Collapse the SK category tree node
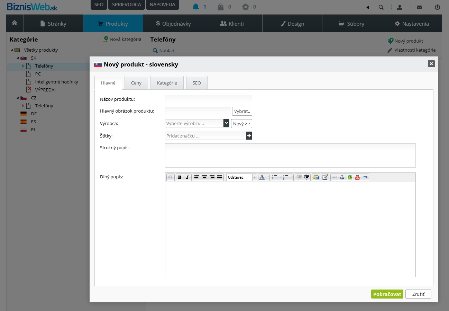 point(17,58)
